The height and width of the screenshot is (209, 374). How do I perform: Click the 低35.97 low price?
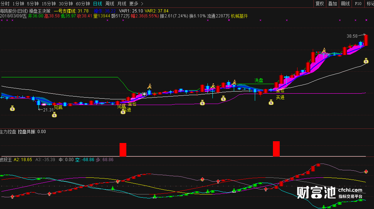68,16
